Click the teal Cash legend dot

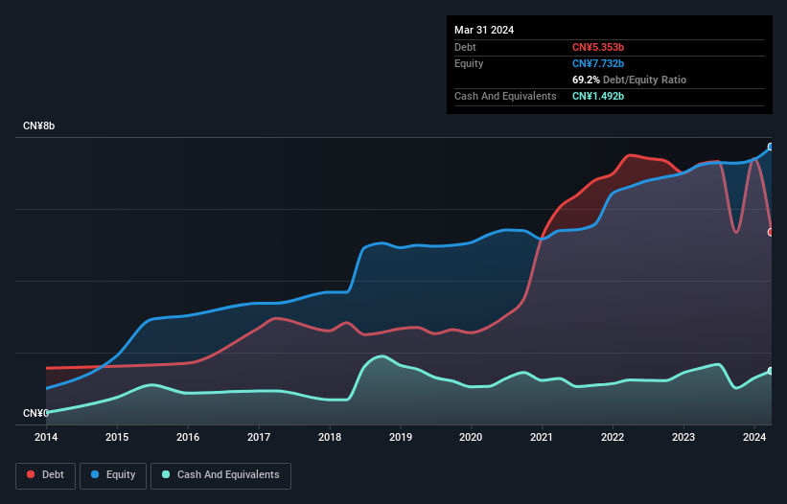166,474
